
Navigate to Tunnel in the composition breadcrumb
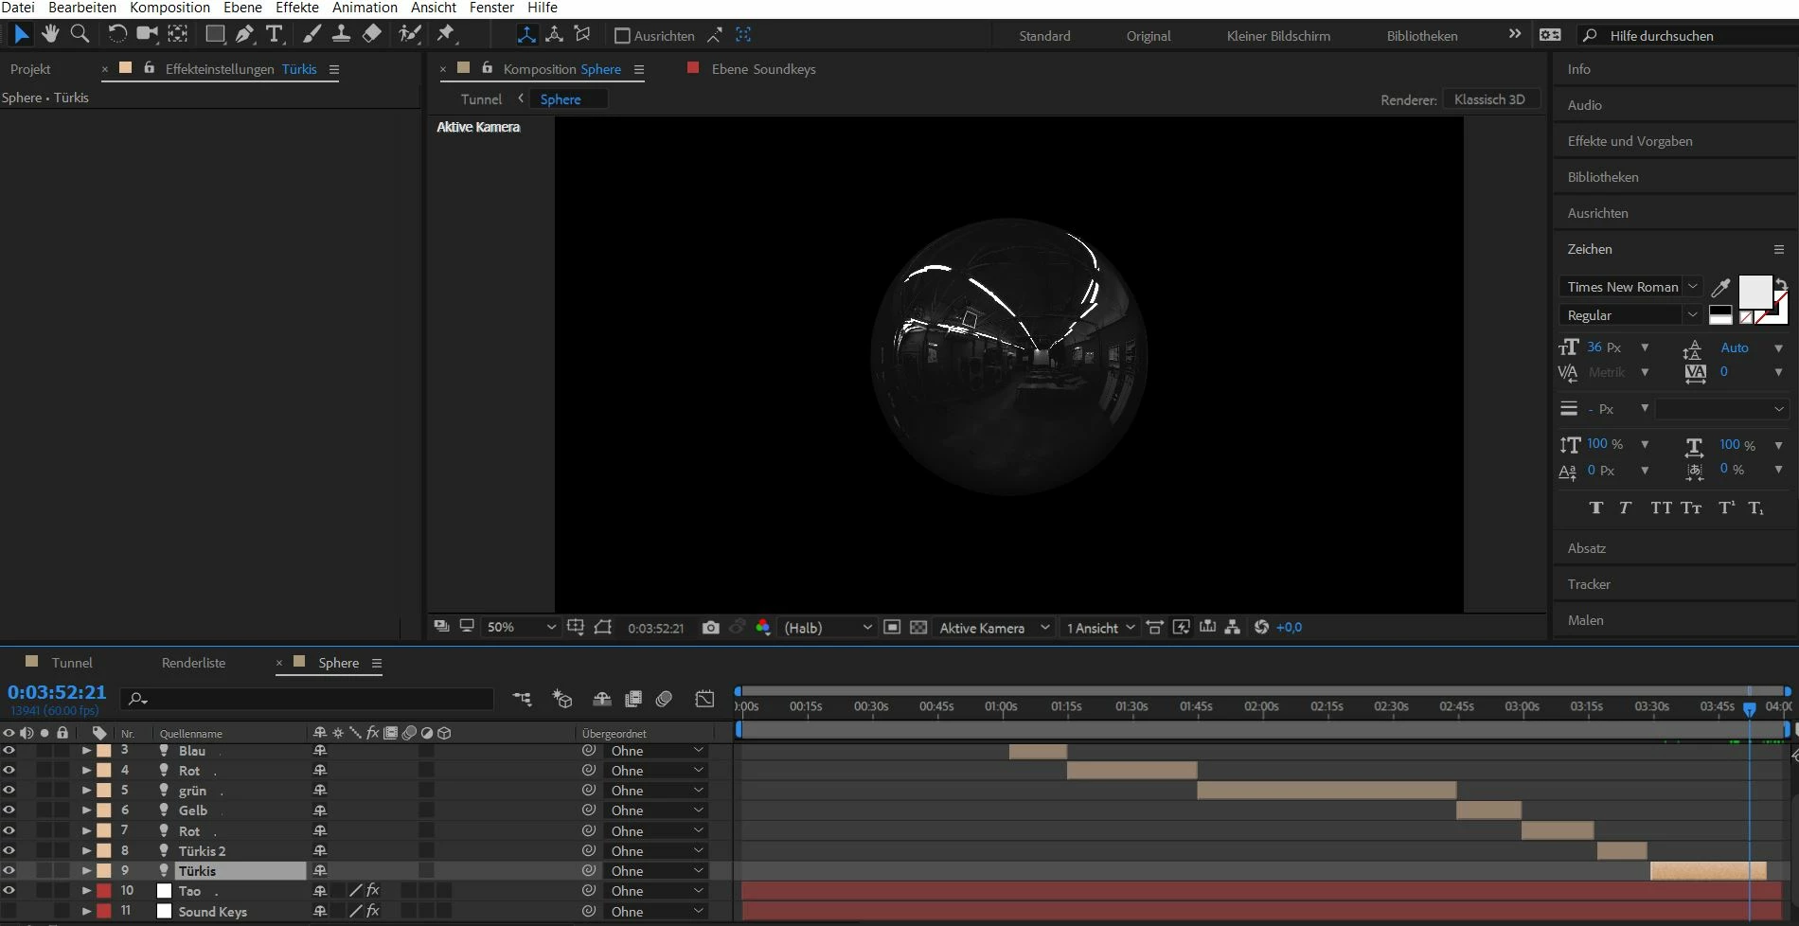pos(481,99)
